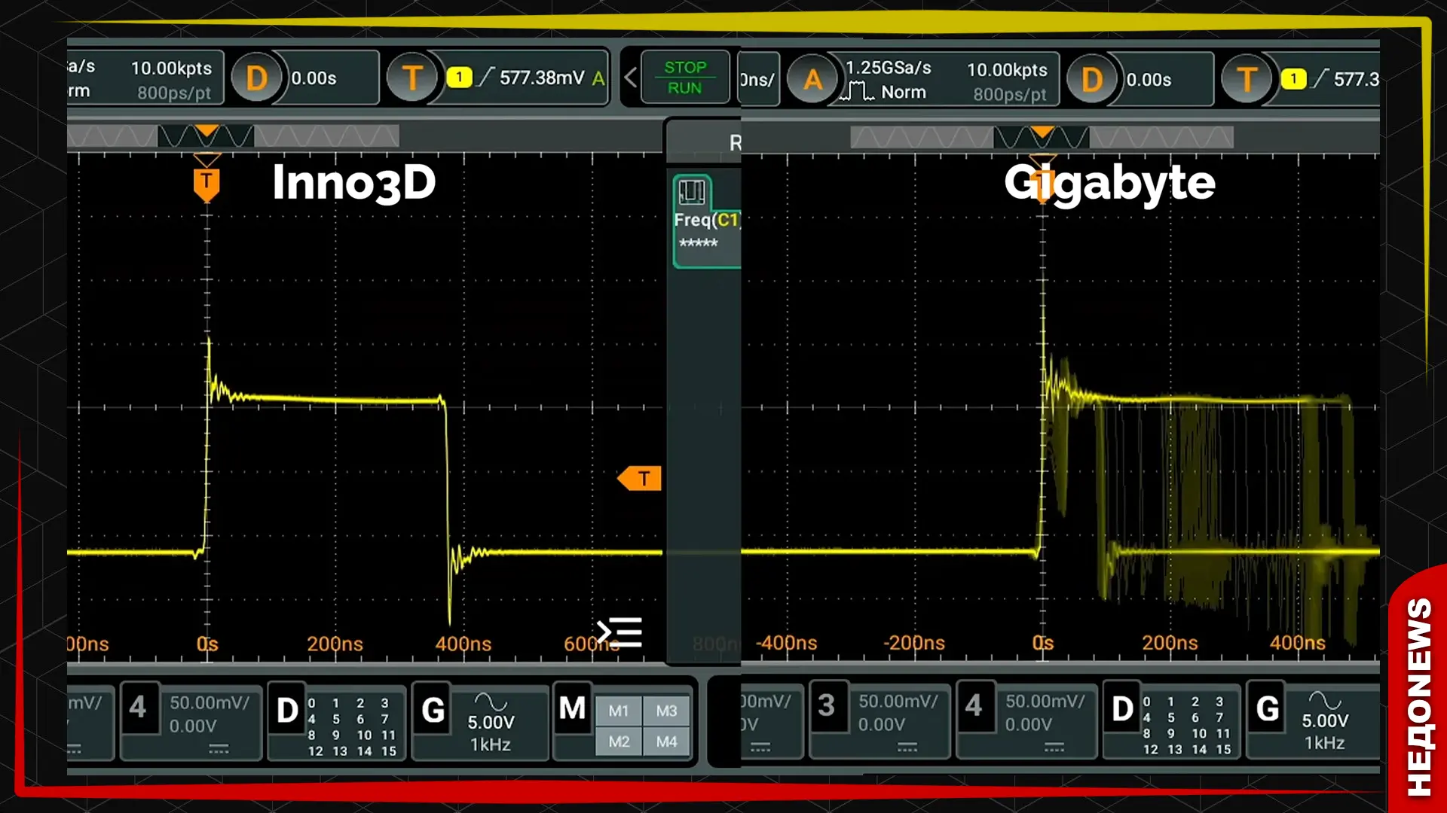Collapse the panel with the left chevron arrow
The width and height of the screenshot is (1447, 813).
point(630,78)
